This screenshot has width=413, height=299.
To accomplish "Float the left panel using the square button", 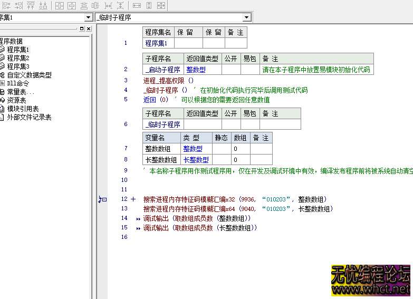I will pos(82,29).
